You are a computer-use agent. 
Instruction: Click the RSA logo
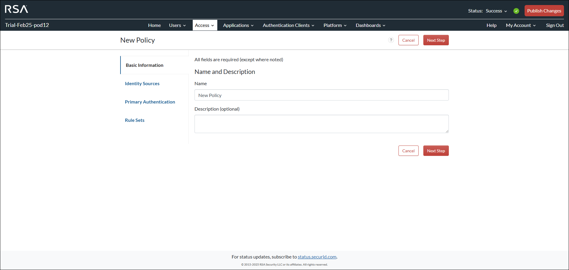point(17,9)
